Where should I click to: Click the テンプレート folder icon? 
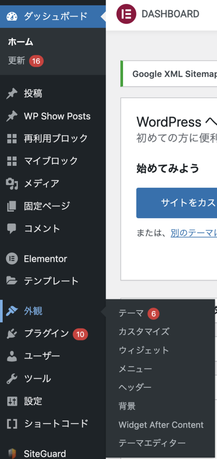(x=12, y=281)
